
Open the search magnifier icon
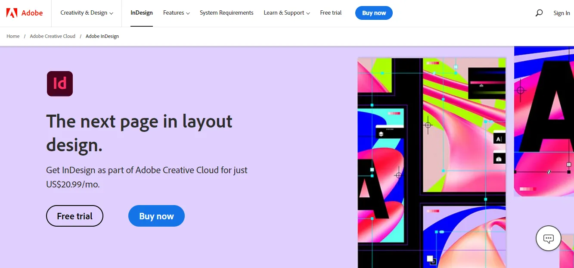point(539,13)
